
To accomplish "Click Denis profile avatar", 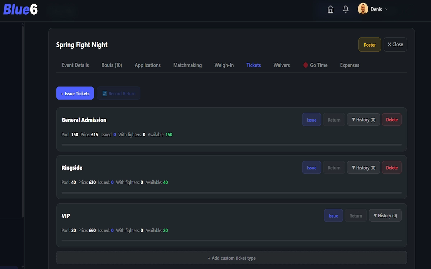I will click(x=363, y=9).
